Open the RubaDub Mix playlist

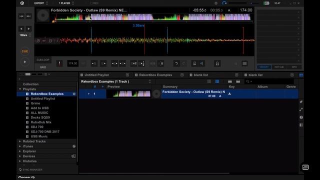(41, 122)
